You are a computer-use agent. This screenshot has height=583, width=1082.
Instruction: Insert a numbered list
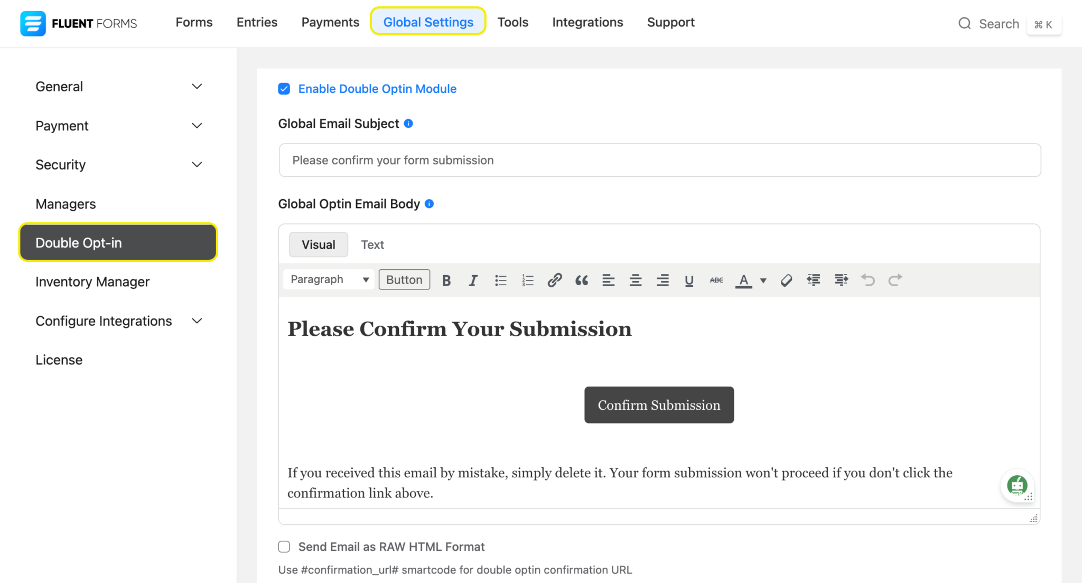[527, 280]
